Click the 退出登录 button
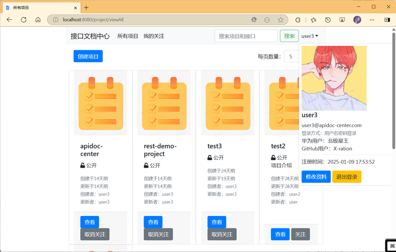 347,177
